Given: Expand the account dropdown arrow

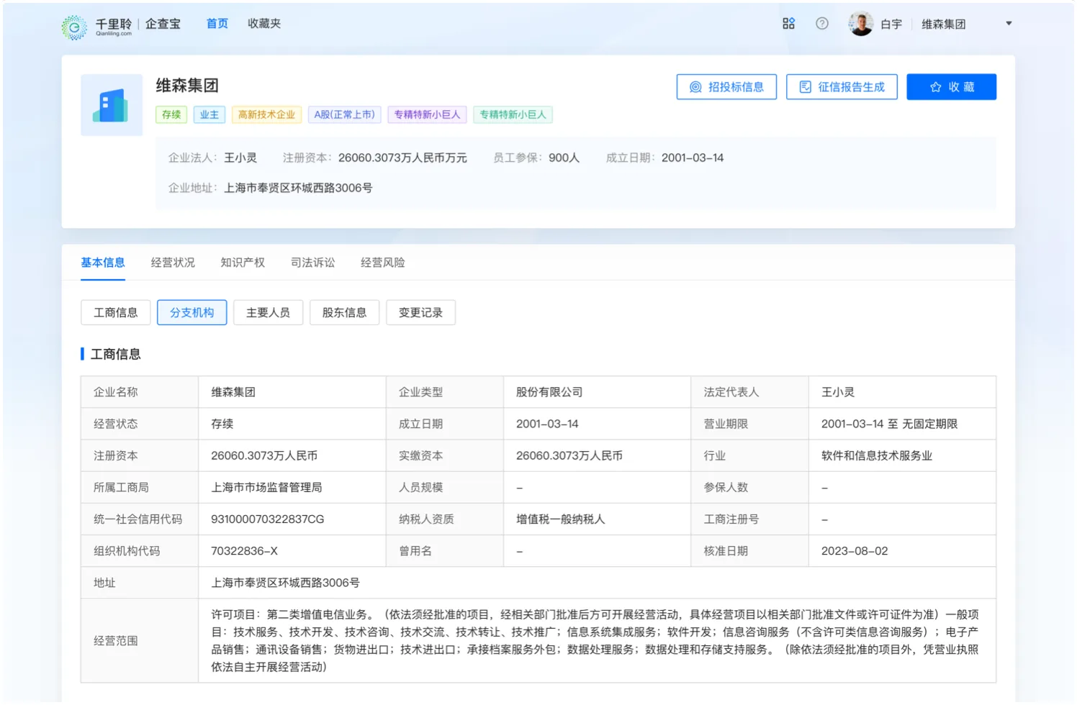Looking at the screenshot, I should (1009, 24).
